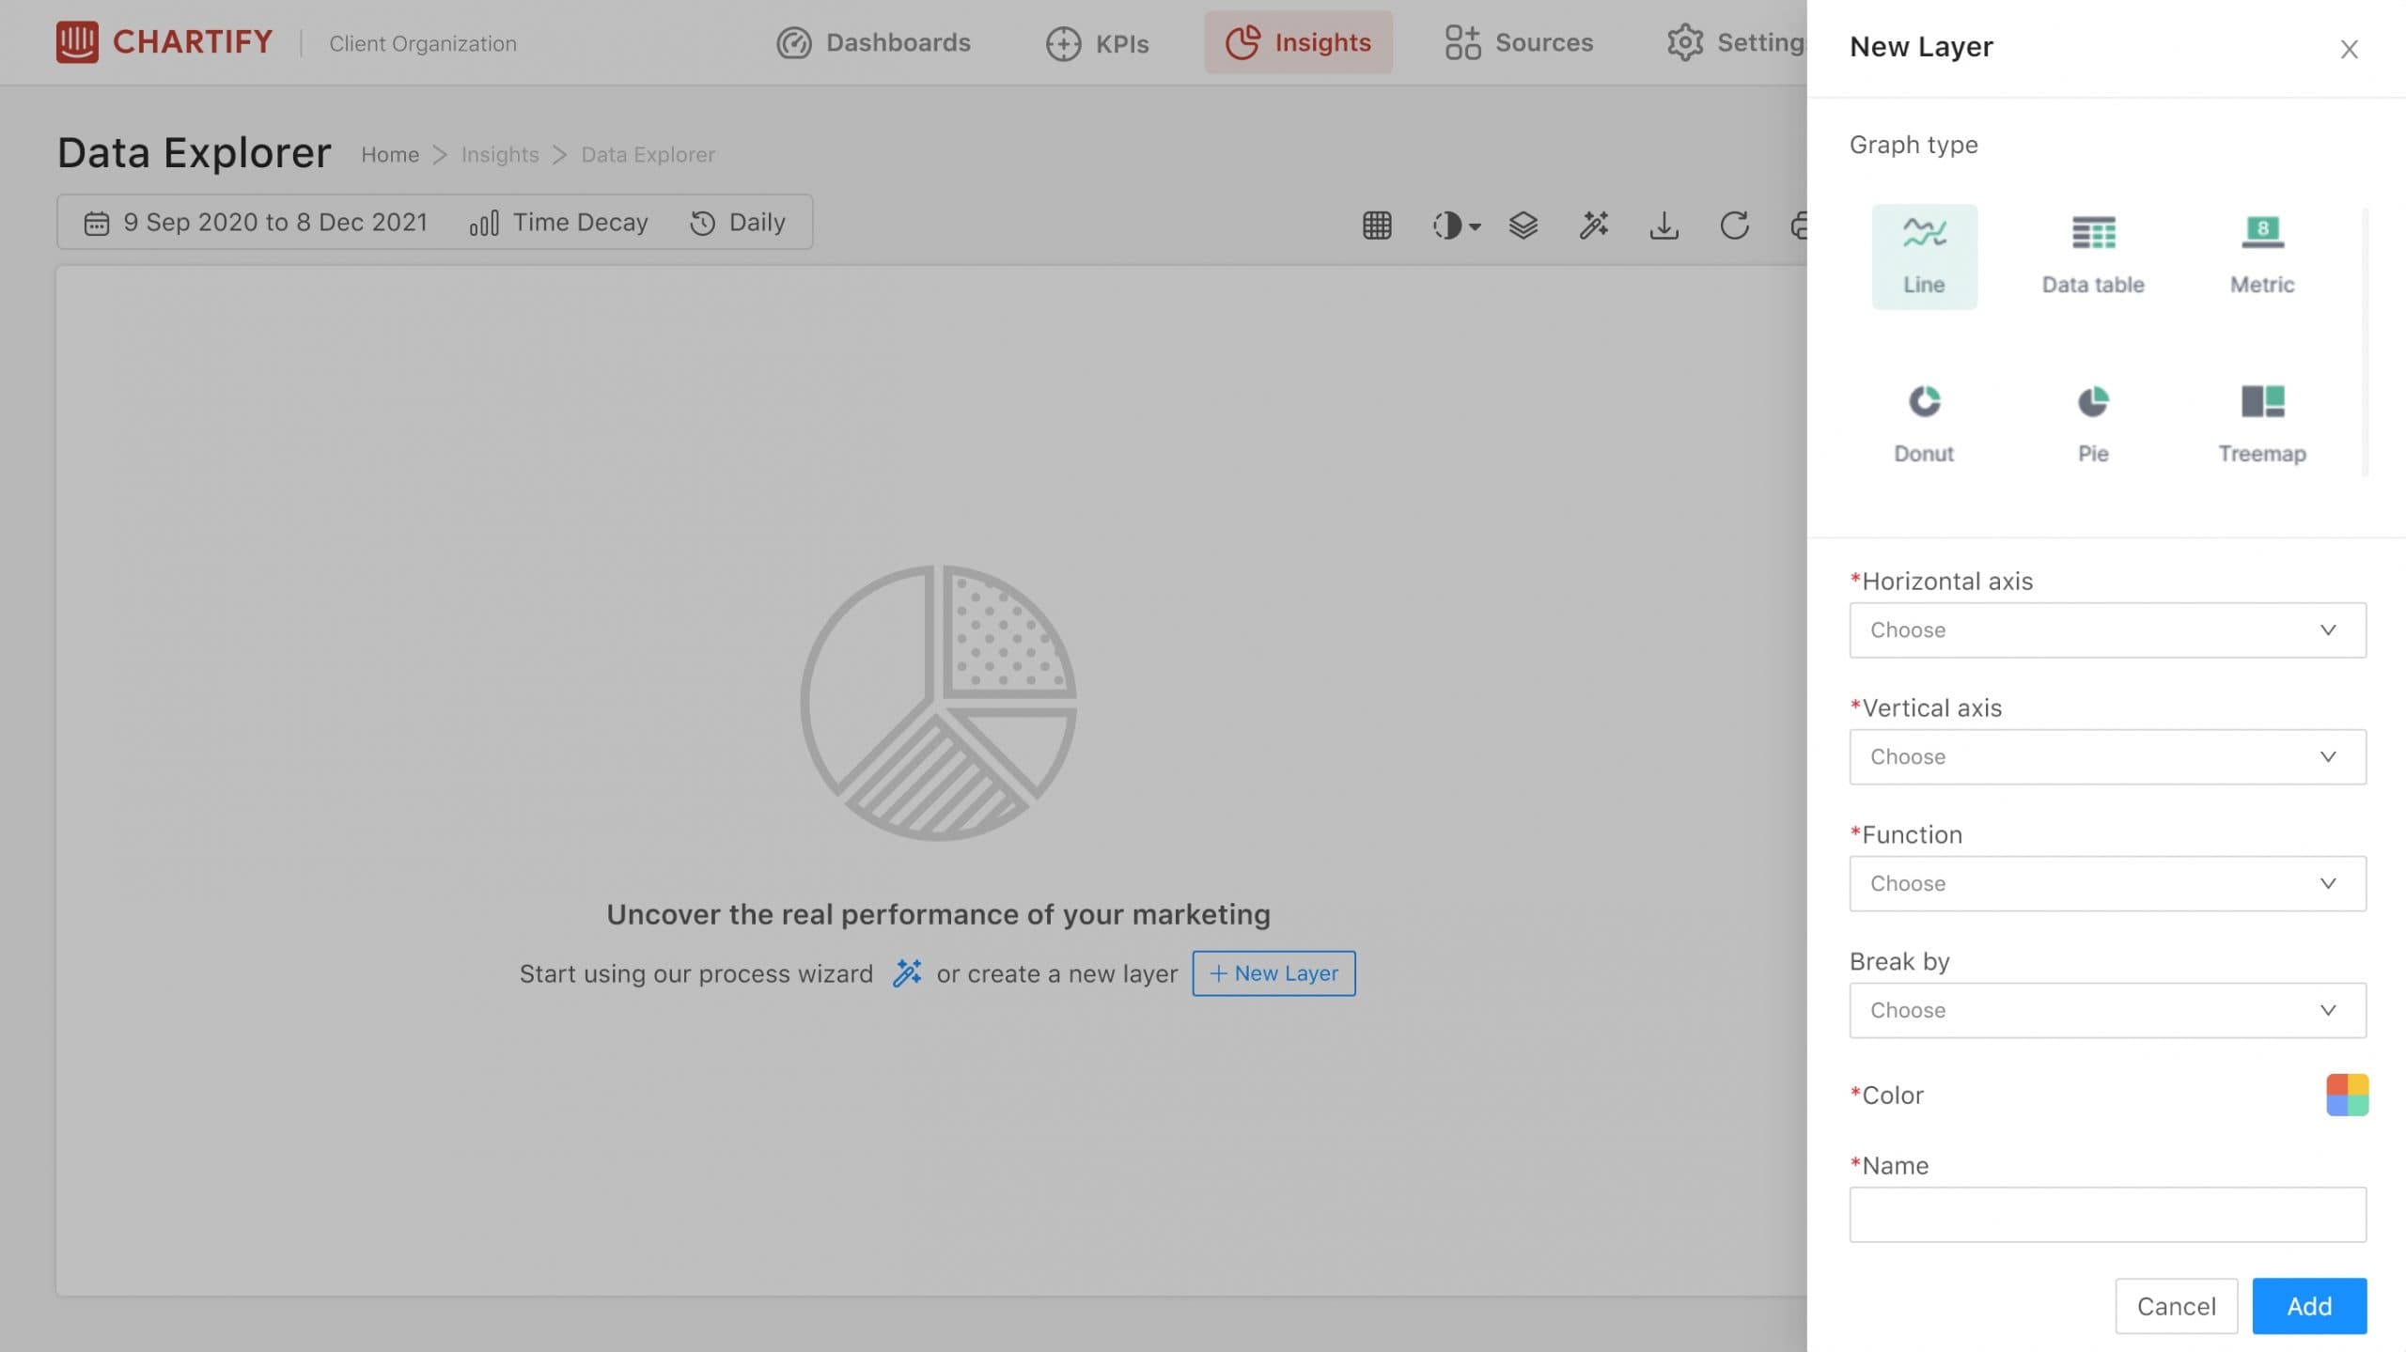Click the Cancel button
The height and width of the screenshot is (1352, 2406).
(x=2176, y=1306)
